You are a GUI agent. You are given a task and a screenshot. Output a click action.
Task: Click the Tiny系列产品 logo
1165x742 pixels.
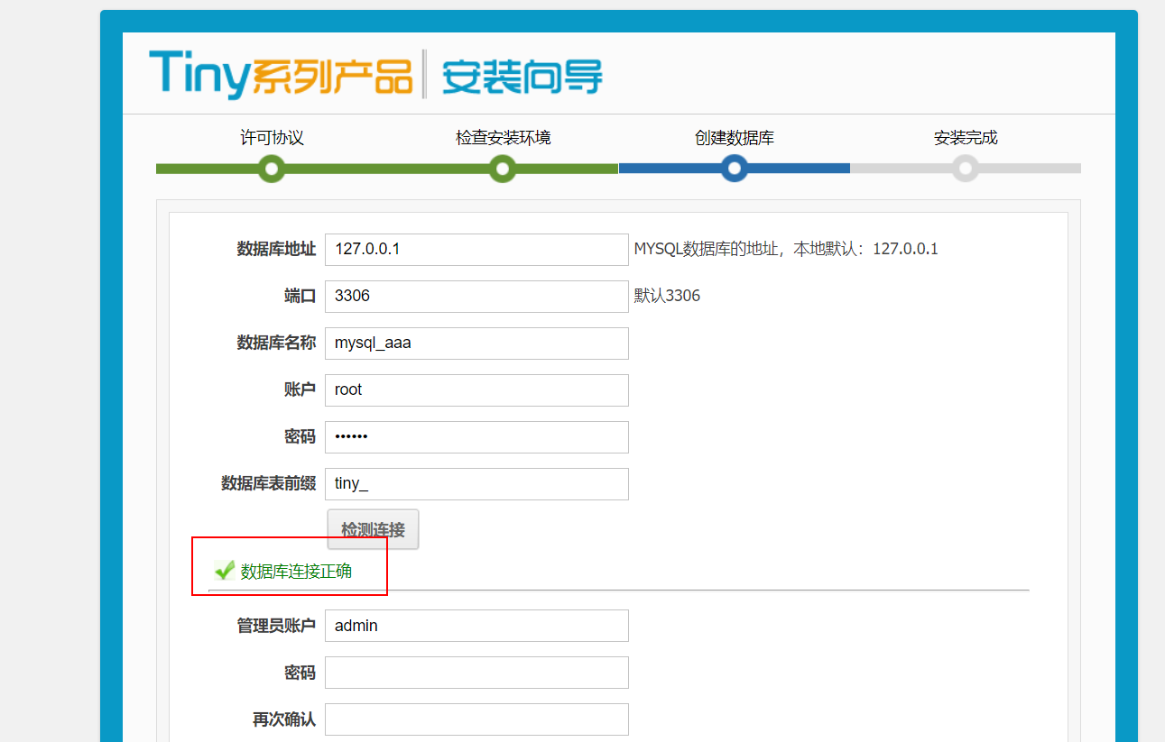coord(281,74)
